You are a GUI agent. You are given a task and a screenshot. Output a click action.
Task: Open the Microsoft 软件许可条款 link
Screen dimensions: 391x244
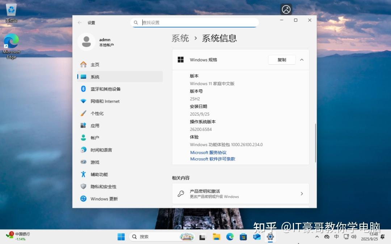[x=213, y=159]
